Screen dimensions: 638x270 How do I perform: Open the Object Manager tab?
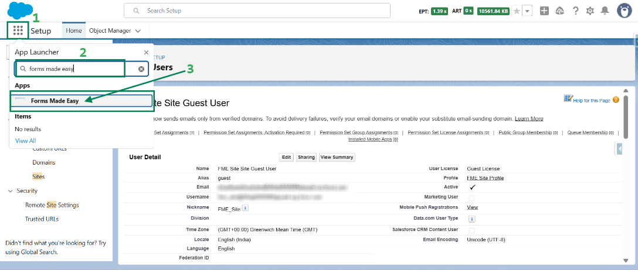110,30
